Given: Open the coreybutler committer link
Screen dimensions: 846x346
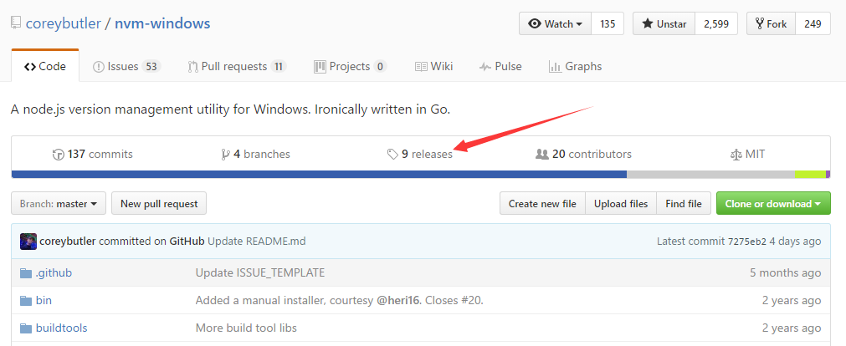Looking at the screenshot, I should (69, 242).
